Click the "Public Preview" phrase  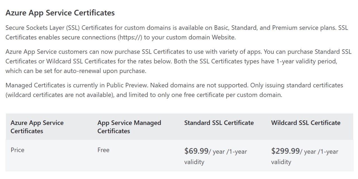(x=130, y=85)
